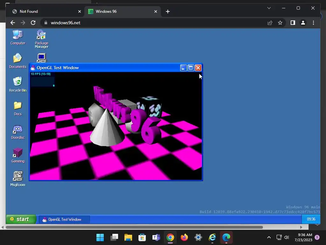326x245 pixels.
Task: Click the OpenGL Test Window title icon
Action: [x=33, y=68]
